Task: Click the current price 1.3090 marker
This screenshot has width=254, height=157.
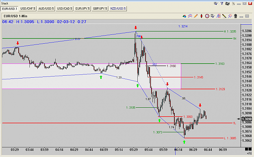Action: (247, 119)
